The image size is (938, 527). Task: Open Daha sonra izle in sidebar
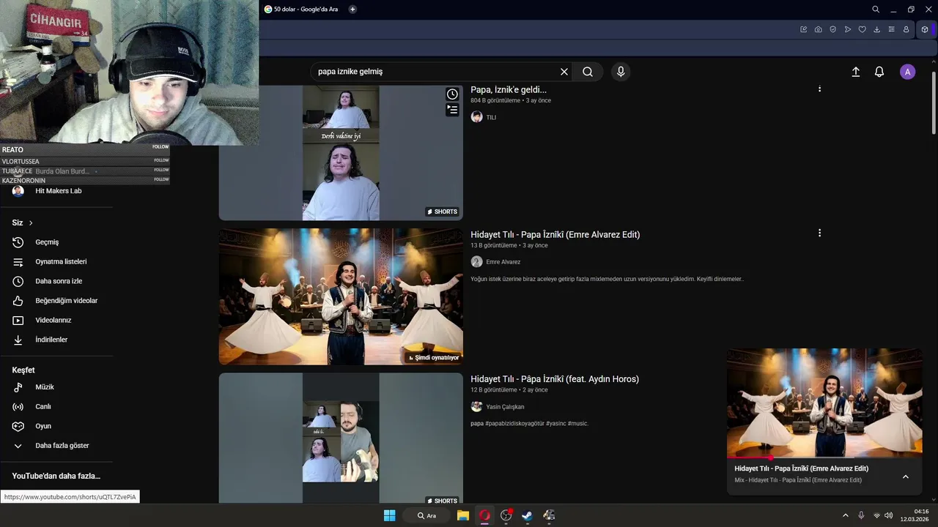coord(59,281)
